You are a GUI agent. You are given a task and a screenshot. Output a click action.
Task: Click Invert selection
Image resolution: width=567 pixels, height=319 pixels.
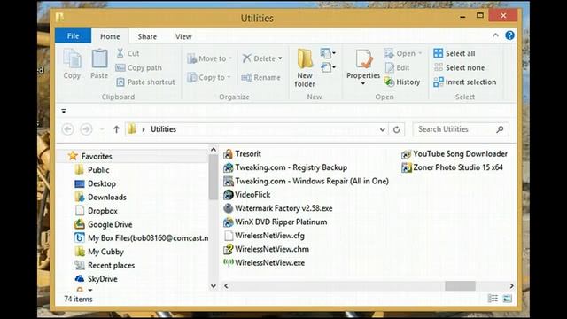click(x=464, y=82)
